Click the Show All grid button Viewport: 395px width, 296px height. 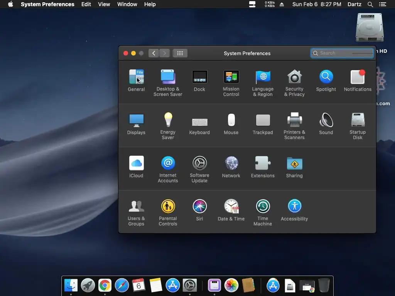click(x=180, y=53)
